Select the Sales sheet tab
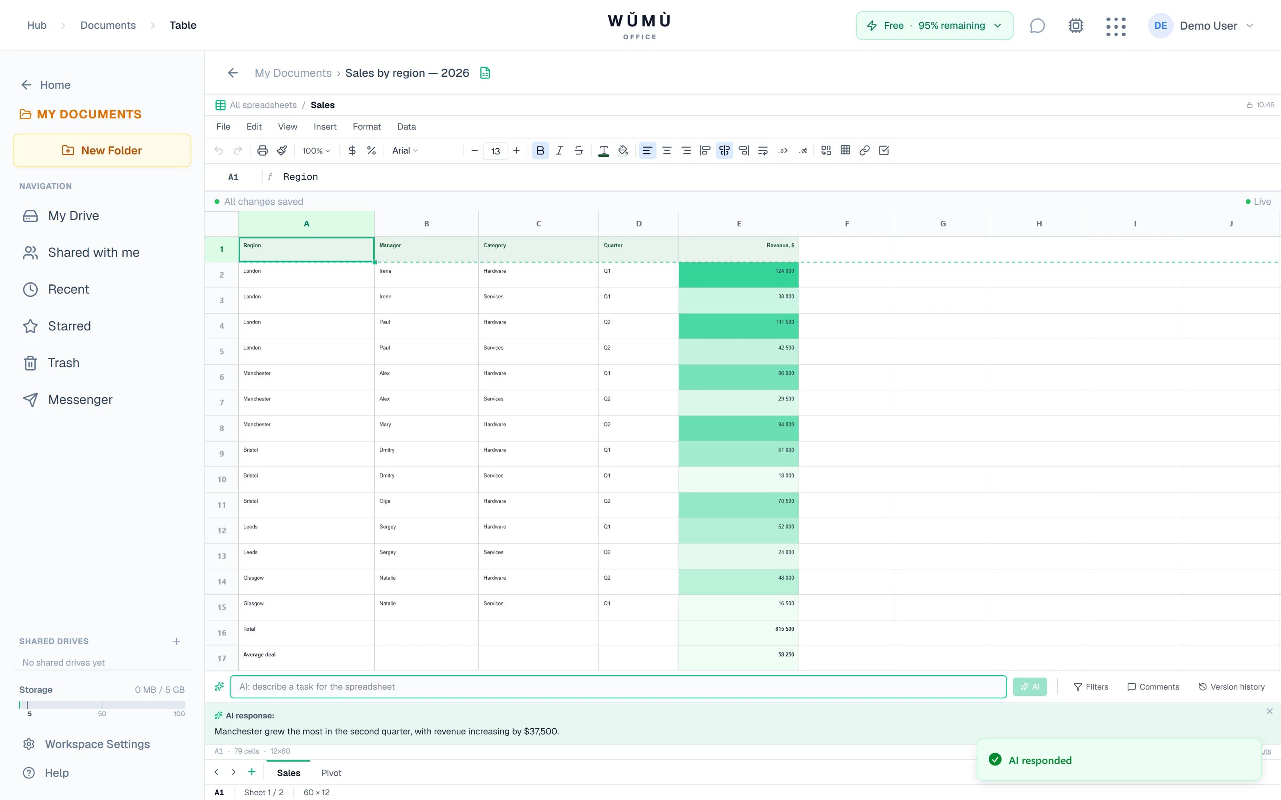Image resolution: width=1281 pixels, height=800 pixels. click(289, 773)
